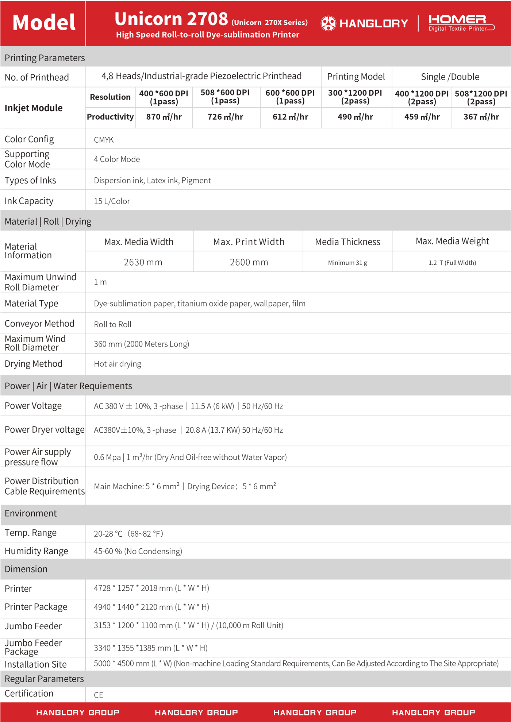This screenshot has width=511, height=722.
Task: Click the 2630 mm media width value
Action: pyautogui.click(x=143, y=262)
